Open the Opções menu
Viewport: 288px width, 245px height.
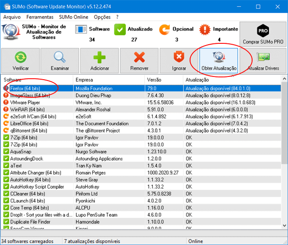click(102, 17)
